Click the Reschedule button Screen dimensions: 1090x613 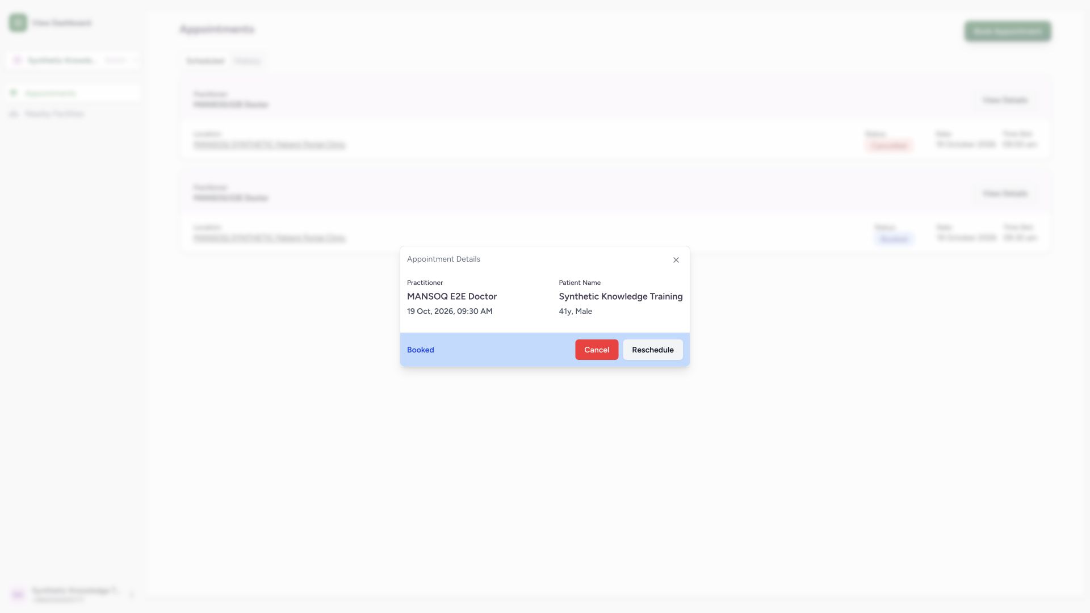(653, 350)
